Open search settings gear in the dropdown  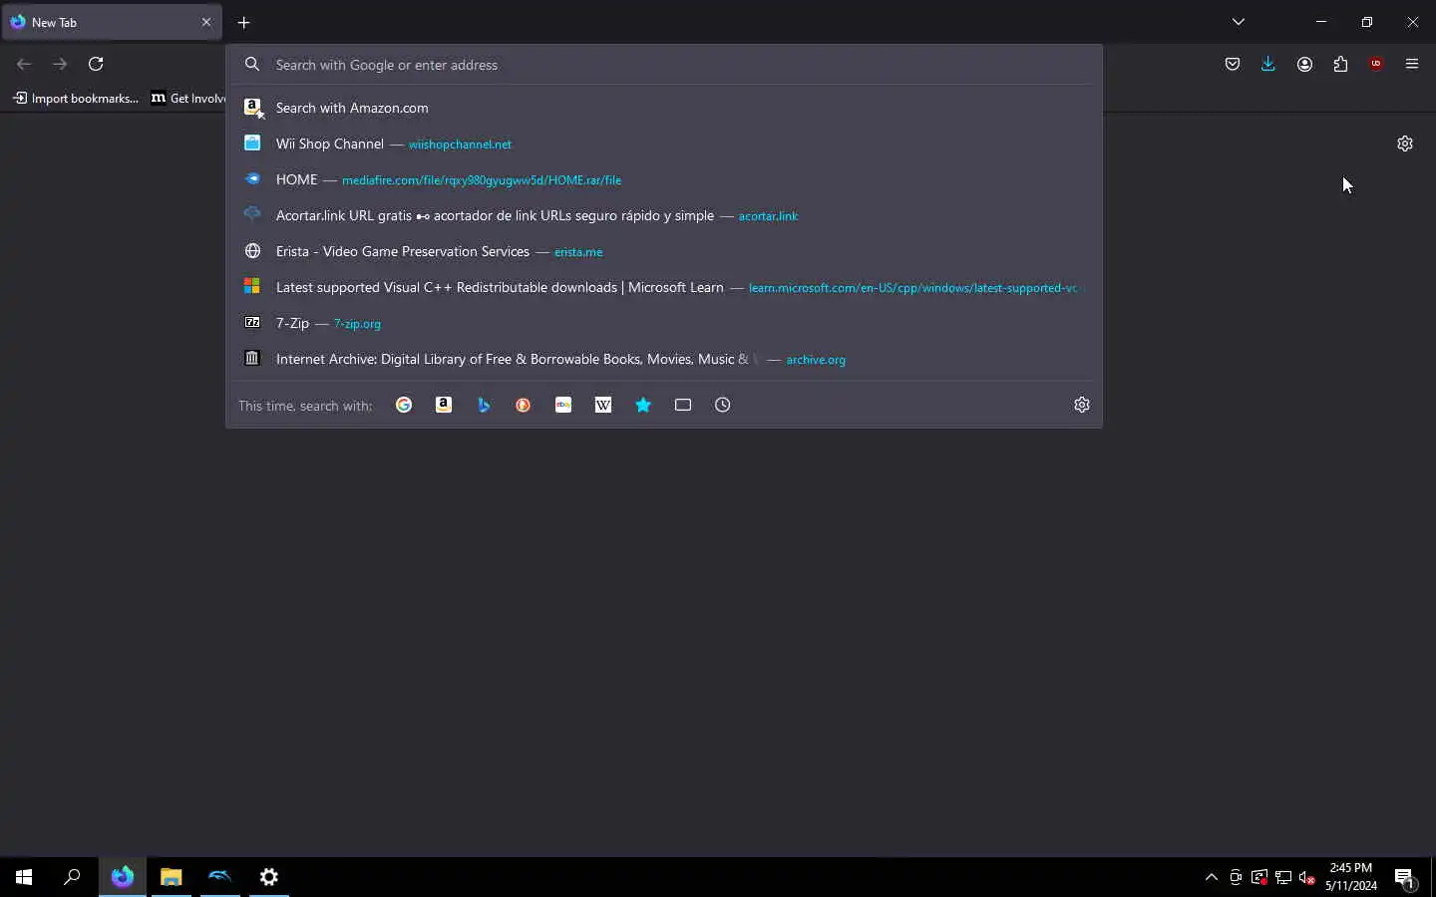click(1082, 405)
